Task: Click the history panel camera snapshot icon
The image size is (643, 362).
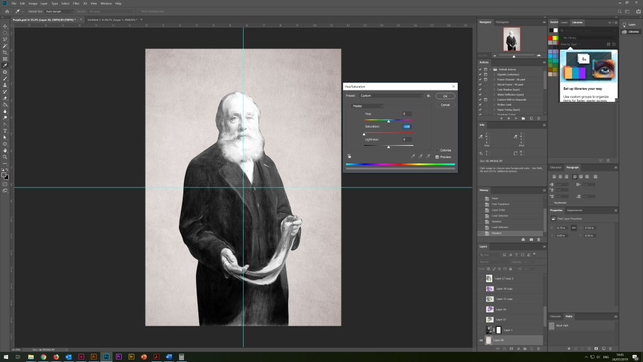Action: 532,239
